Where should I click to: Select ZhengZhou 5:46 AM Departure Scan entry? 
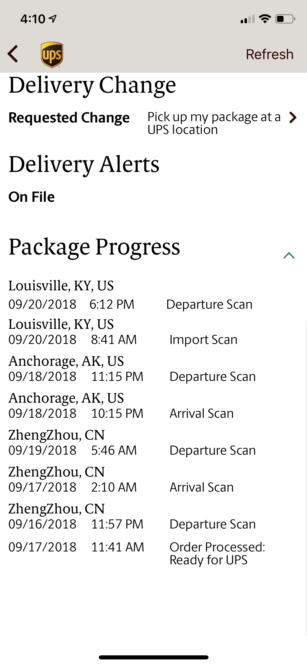153,442
